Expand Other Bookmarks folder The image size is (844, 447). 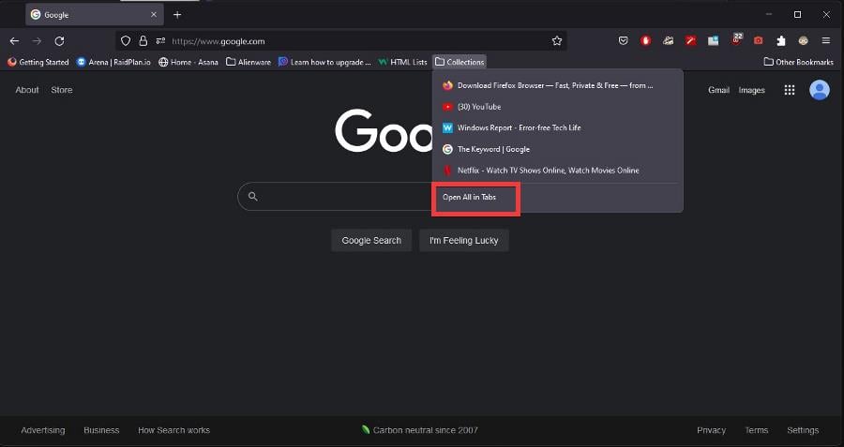click(798, 63)
